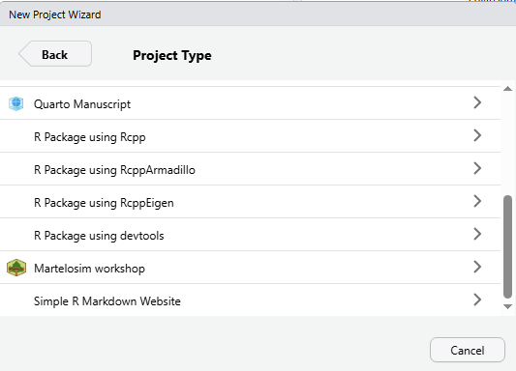The height and width of the screenshot is (371, 516).
Task: Select Simple R Markdown Website
Action: [250, 300]
